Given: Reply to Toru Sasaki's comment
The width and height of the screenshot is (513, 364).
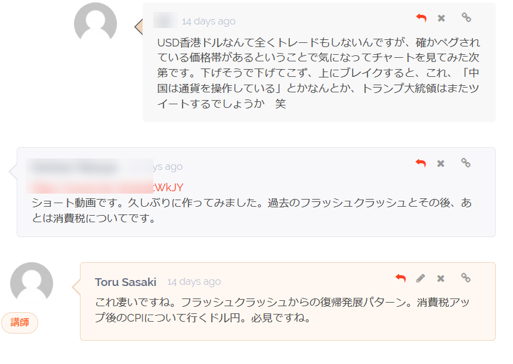Looking at the screenshot, I should click(x=401, y=278).
